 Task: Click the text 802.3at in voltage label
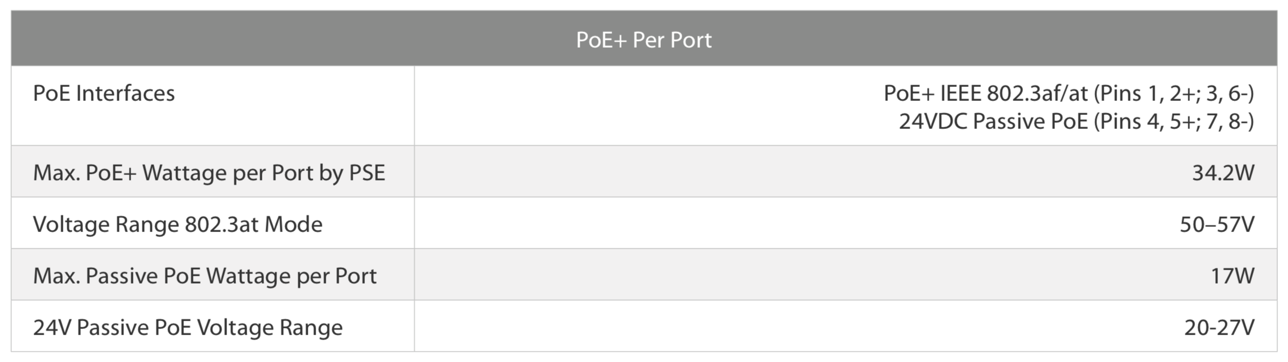221,224
